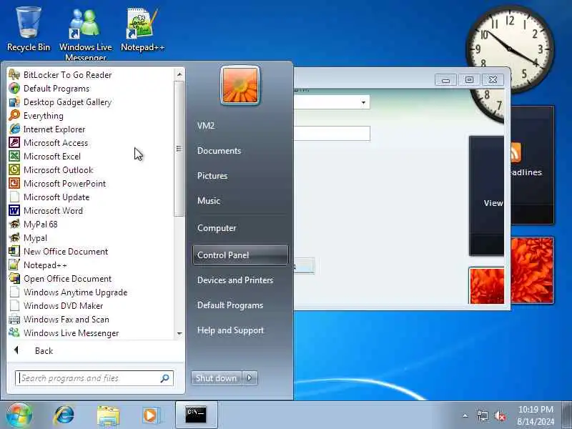Launch Microsoft Excel icon
Screen dimensions: 572x429
pos(14,156)
